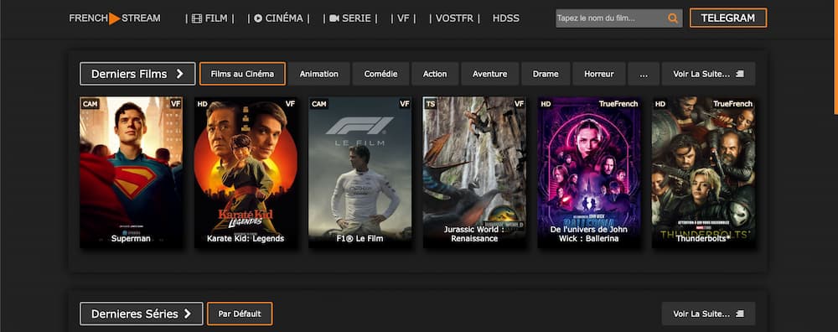
Task: Click the list icon in top Voir La Suite
Action: pyautogui.click(x=740, y=74)
